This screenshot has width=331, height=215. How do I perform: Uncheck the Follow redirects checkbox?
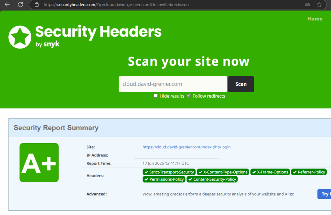[x=189, y=96]
